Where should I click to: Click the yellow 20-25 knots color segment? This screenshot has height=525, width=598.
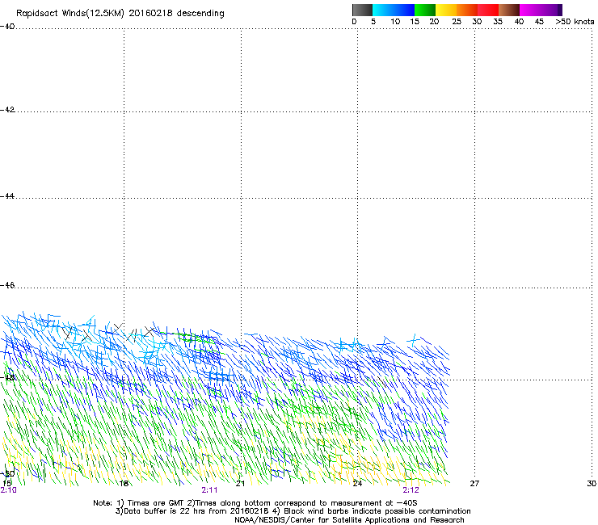pyautogui.click(x=446, y=10)
